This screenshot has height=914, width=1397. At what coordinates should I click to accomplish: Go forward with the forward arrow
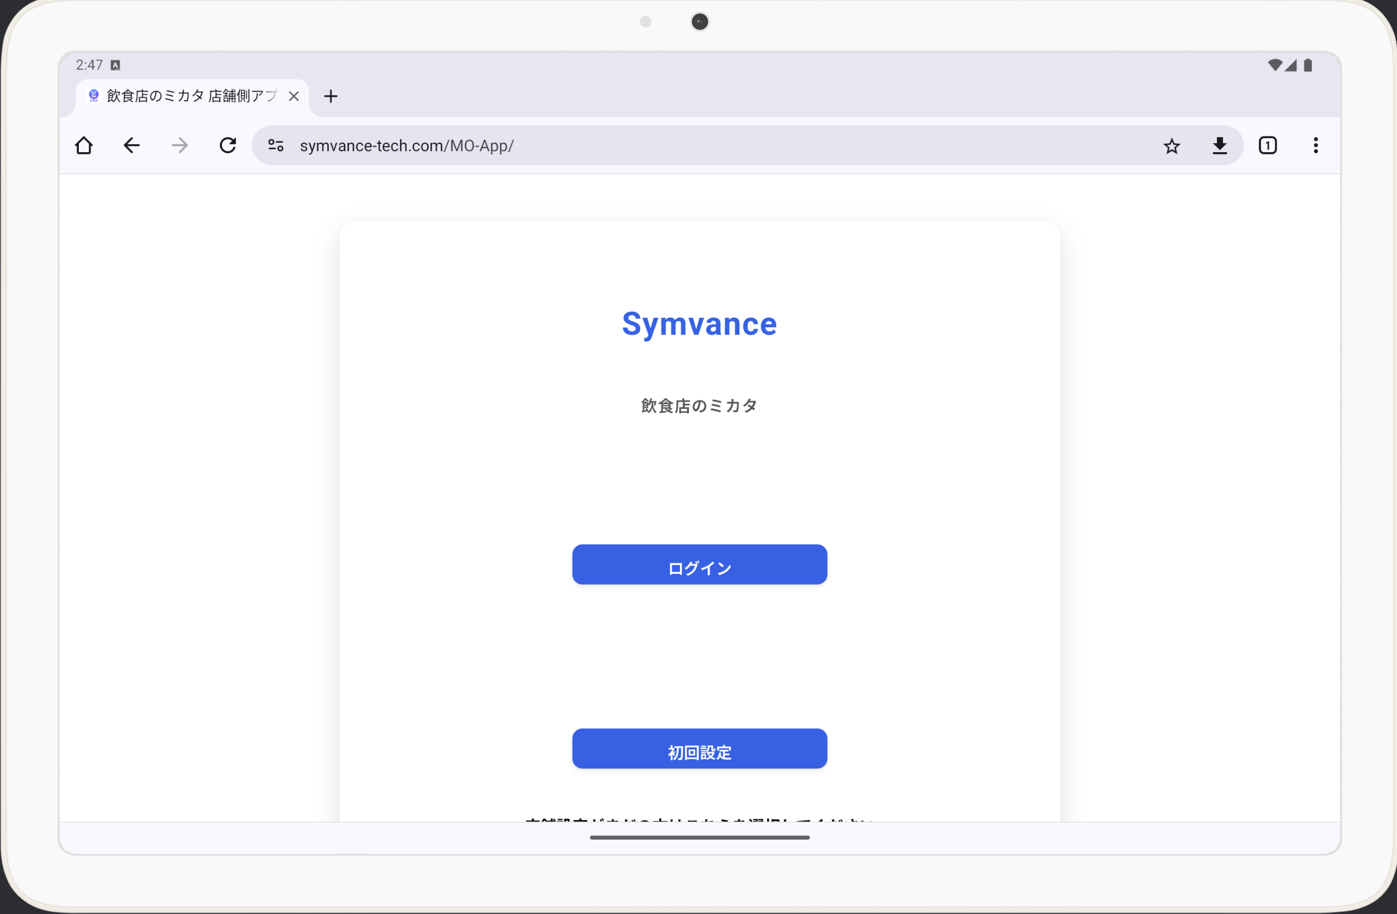tap(180, 145)
